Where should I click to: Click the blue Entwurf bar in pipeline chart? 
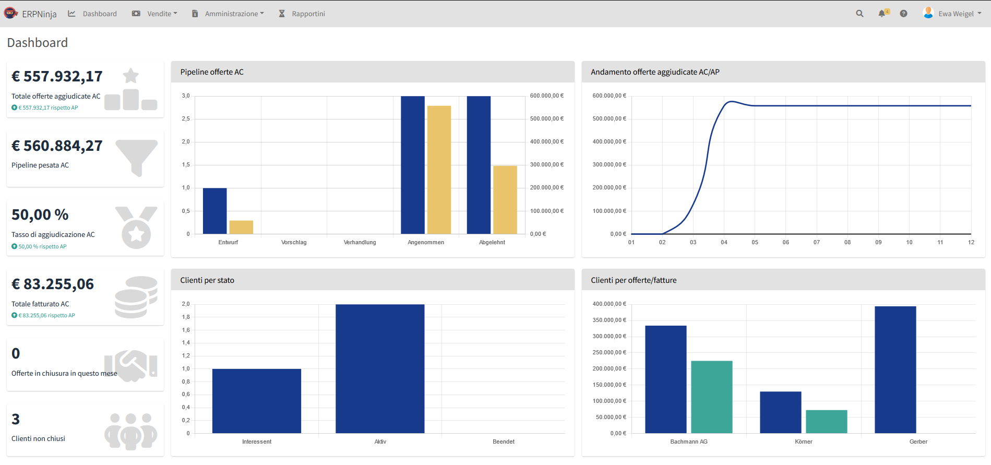click(214, 211)
